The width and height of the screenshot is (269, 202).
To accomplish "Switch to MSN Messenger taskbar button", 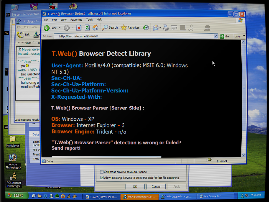I will tap(139, 197).
